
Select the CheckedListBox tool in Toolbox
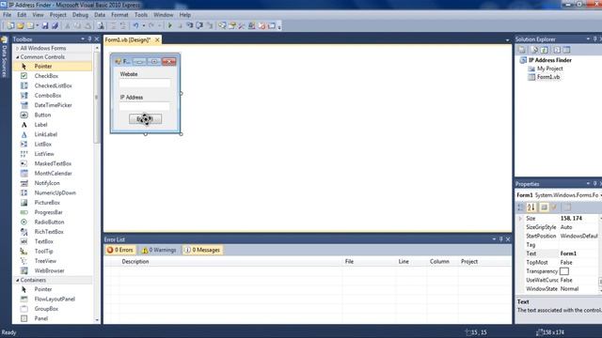53,85
